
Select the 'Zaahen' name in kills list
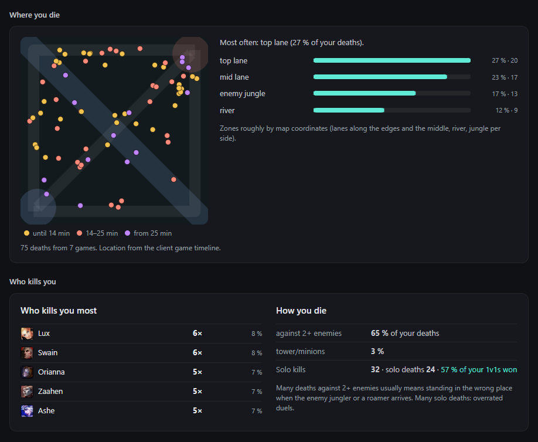50,391
